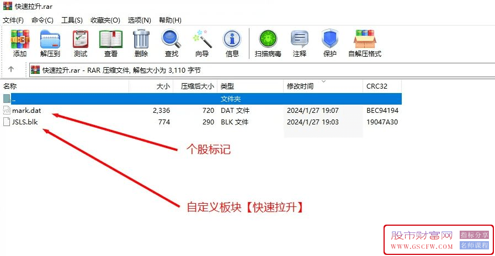Launch the Wizard (向导) wand icon

click(x=201, y=39)
